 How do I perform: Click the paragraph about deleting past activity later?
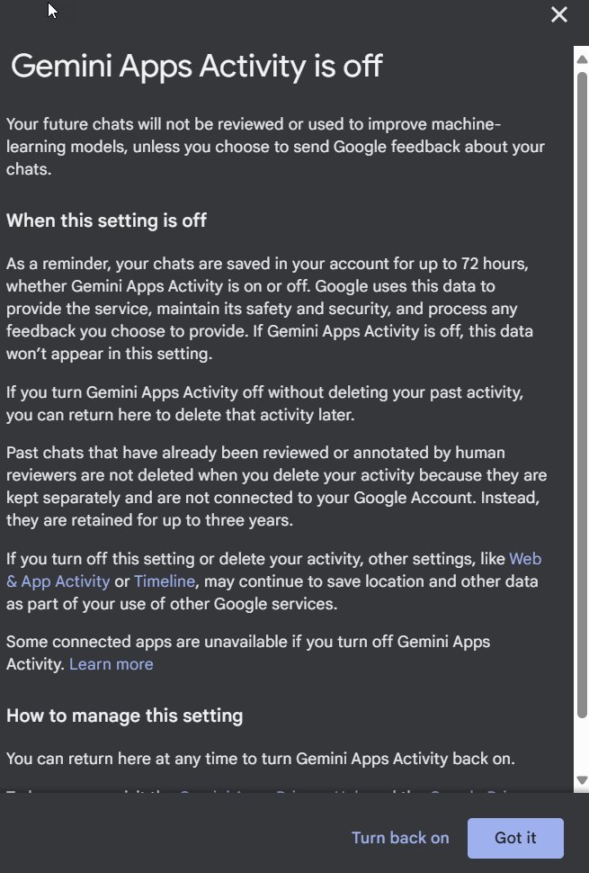tap(264, 403)
